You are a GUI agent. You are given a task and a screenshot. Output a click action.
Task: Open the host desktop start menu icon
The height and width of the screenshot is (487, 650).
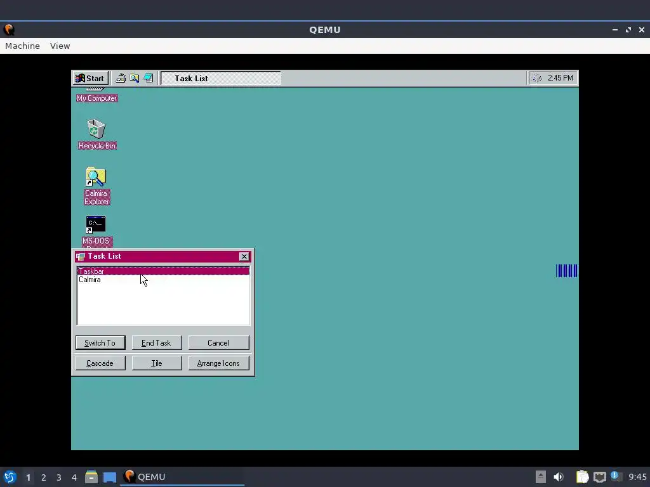tap(10, 477)
